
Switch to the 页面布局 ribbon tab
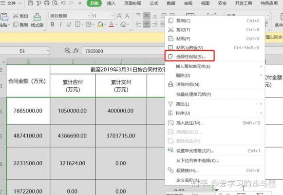(x=132, y=3)
